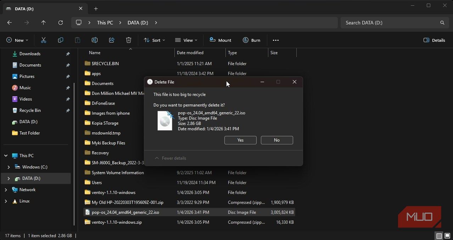Screen dimensions: 453x240
Task: Click the Delete trash can icon
Action: tap(129, 40)
